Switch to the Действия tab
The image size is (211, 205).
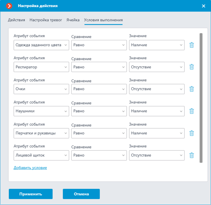coord(16,20)
